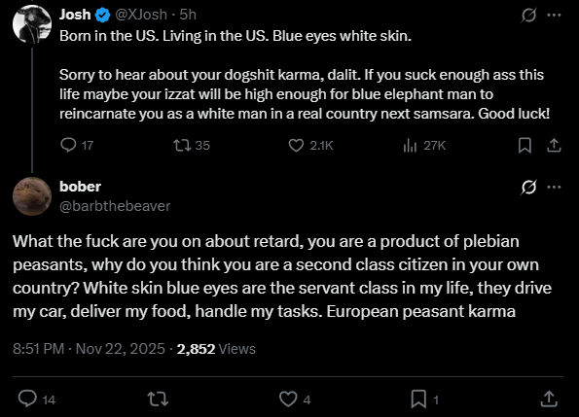Viewport: 579px width, 417px height.
Task: Open the @barbthebeaver profile link
Action: [115, 206]
